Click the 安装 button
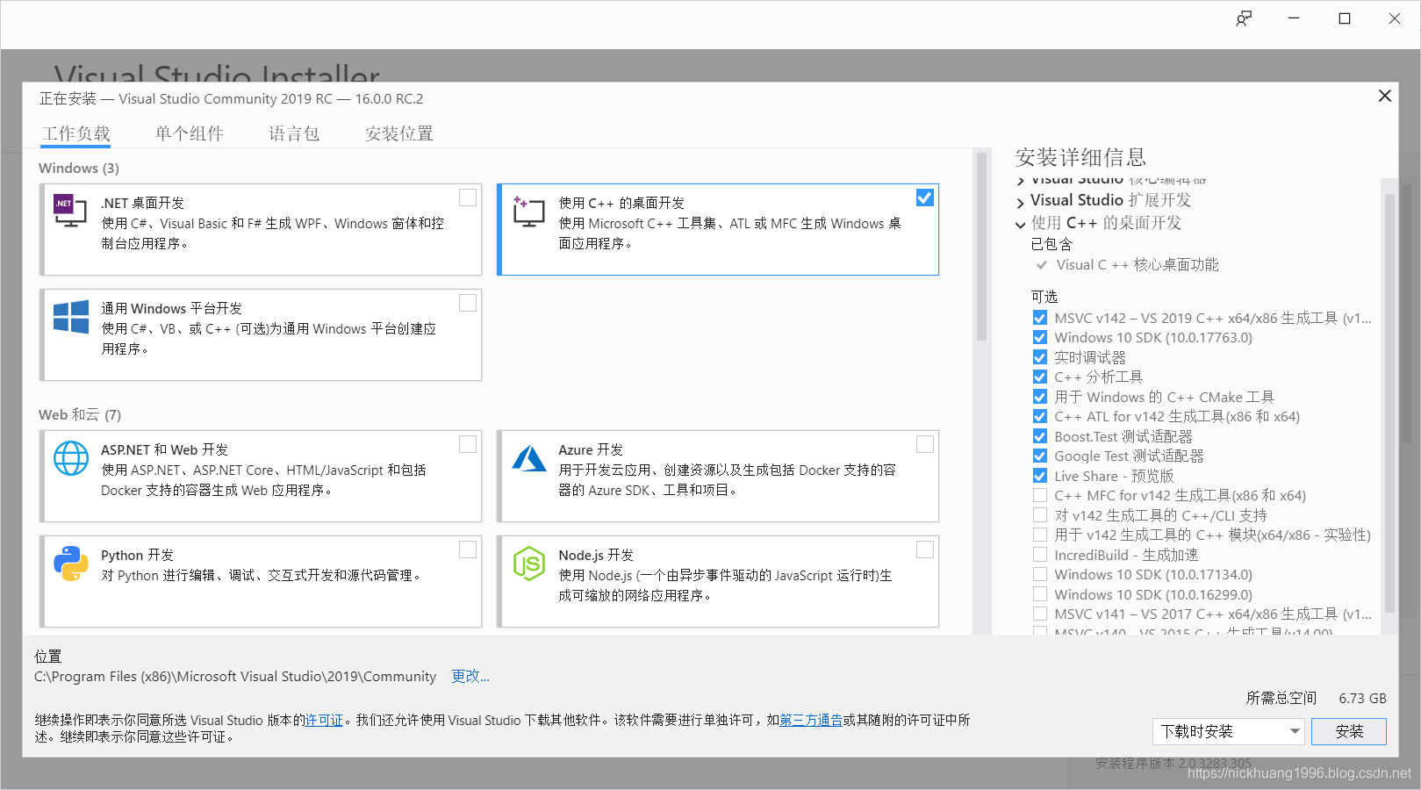This screenshot has width=1421, height=790. coord(1348,731)
